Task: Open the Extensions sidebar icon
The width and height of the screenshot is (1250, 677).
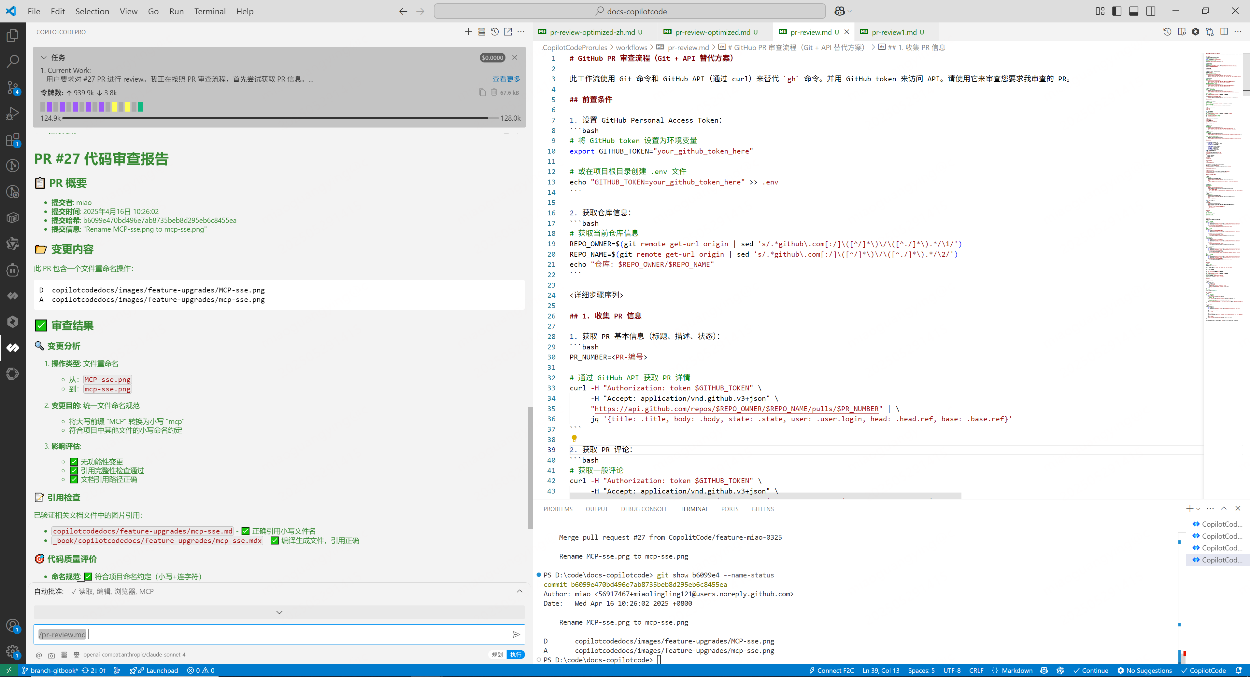Action: click(13, 140)
